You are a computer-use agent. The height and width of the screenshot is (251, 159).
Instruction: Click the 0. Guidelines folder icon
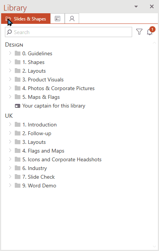coord(18,53)
